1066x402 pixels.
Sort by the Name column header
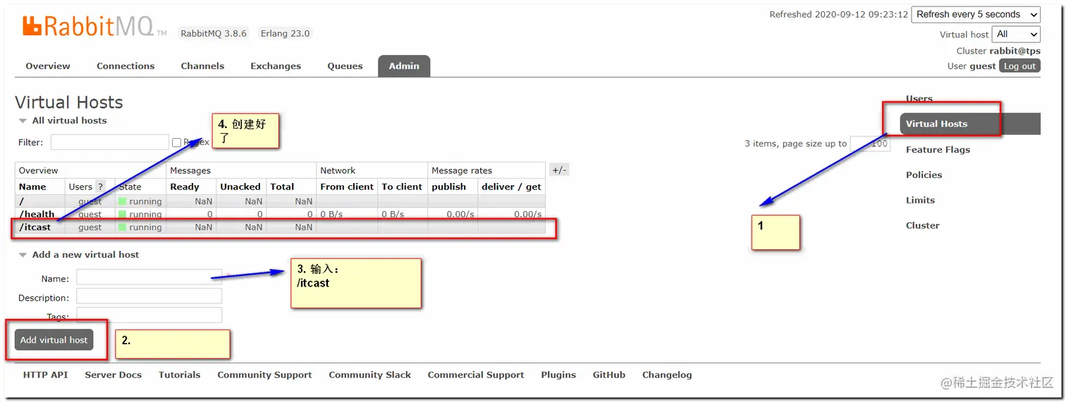pos(32,187)
